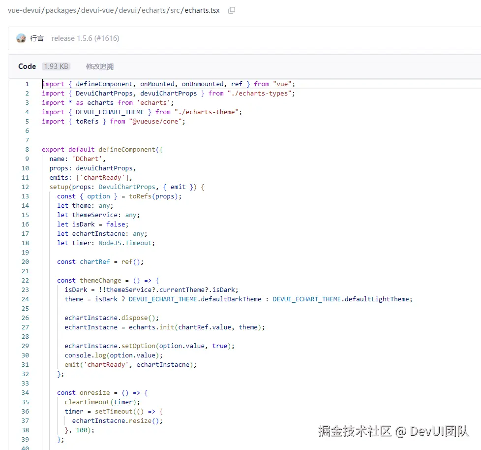Screen dimensions: 481x450
Task: Click the 1.93 KB file size badge
Action: tap(56, 66)
